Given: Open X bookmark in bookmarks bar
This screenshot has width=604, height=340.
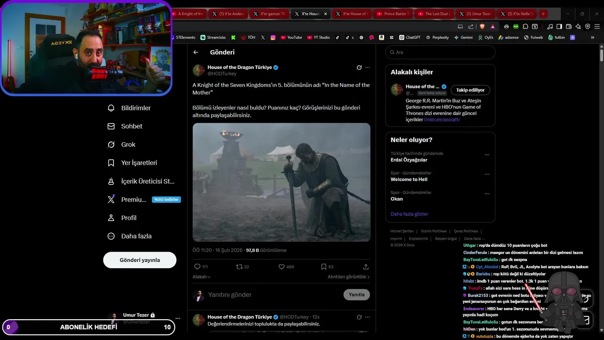Looking at the screenshot, I should pos(263,37).
